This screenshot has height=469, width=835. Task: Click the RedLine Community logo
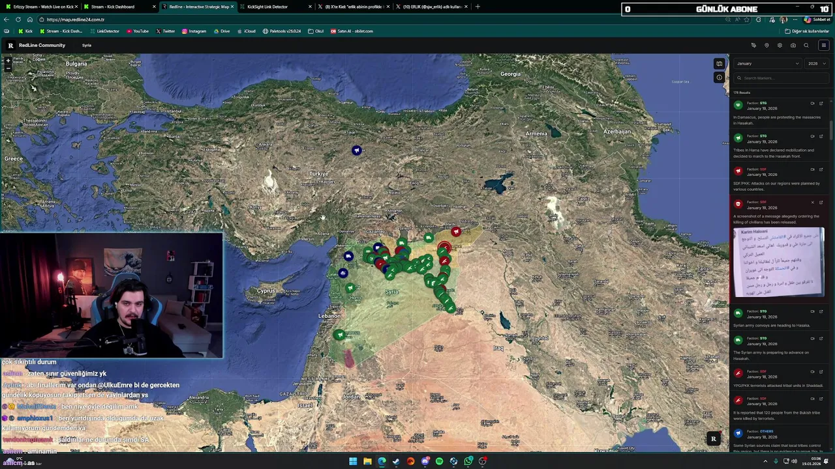[36, 46]
